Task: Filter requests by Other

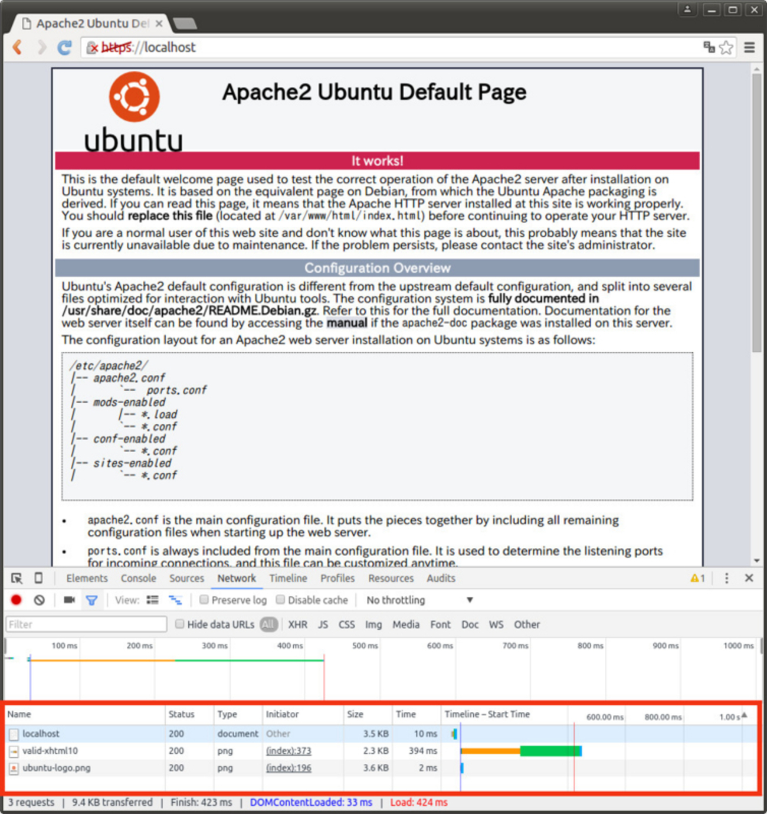Action: pos(527,625)
